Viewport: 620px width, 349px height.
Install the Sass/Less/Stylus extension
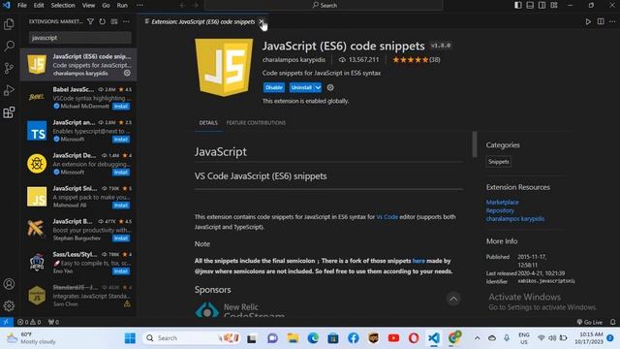(120, 271)
